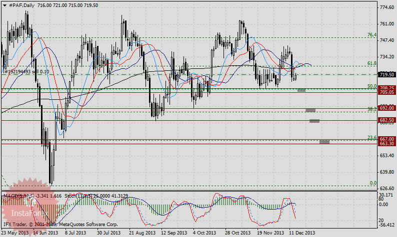Image resolution: width=397 pixels, height=237 pixels.
Task: Select the 682.50 red price tag
Action: tap(387, 120)
